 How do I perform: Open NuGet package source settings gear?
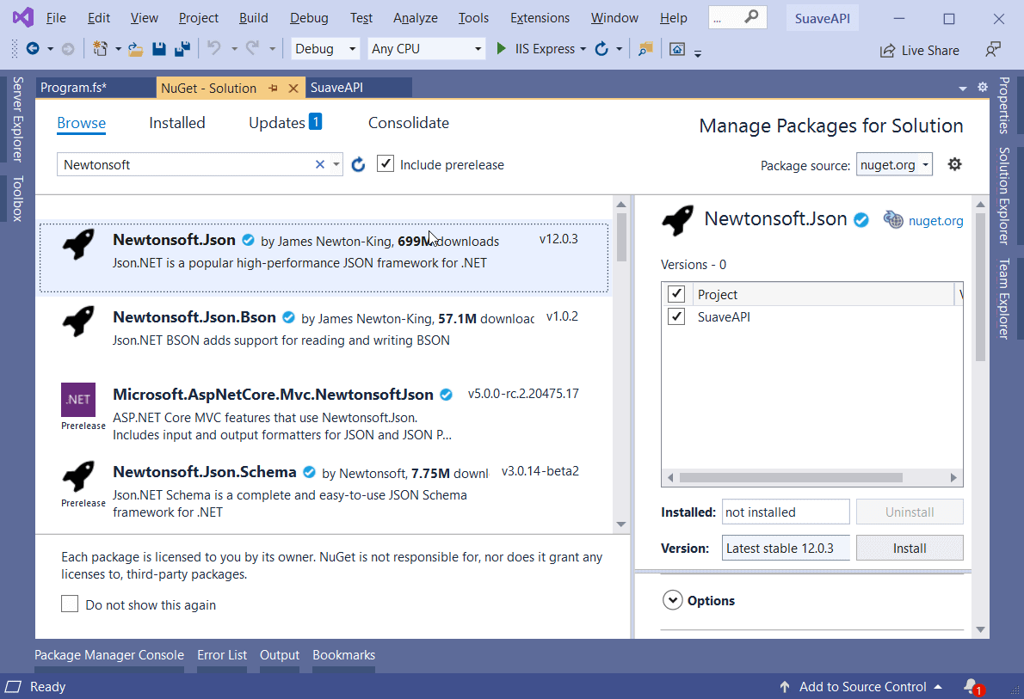tap(955, 164)
